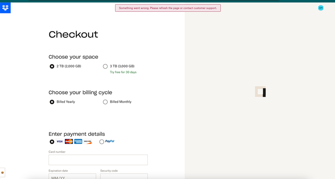The image size is (335, 179).
Task: Click the Checkout page heading
Action: click(73, 34)
